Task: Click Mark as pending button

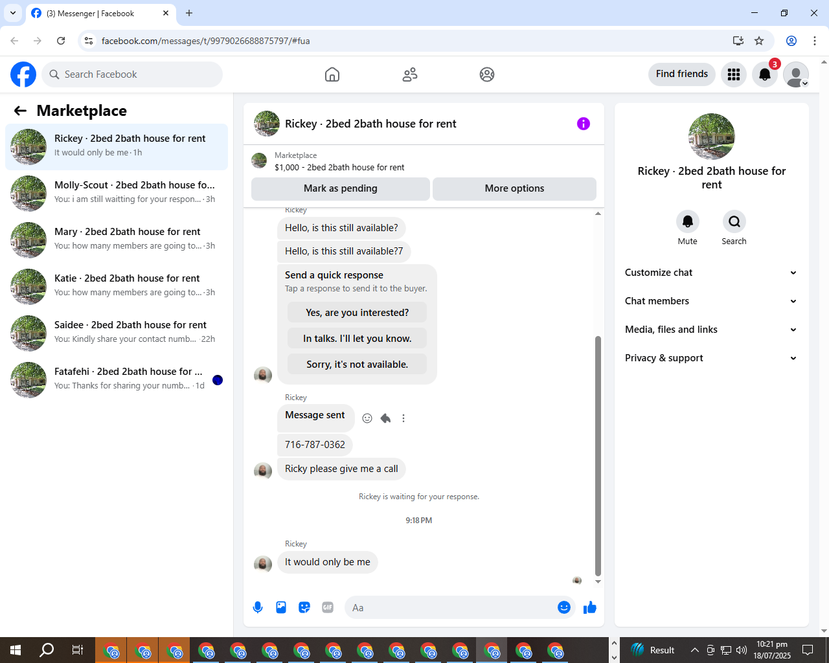Action: pos(341,188)
